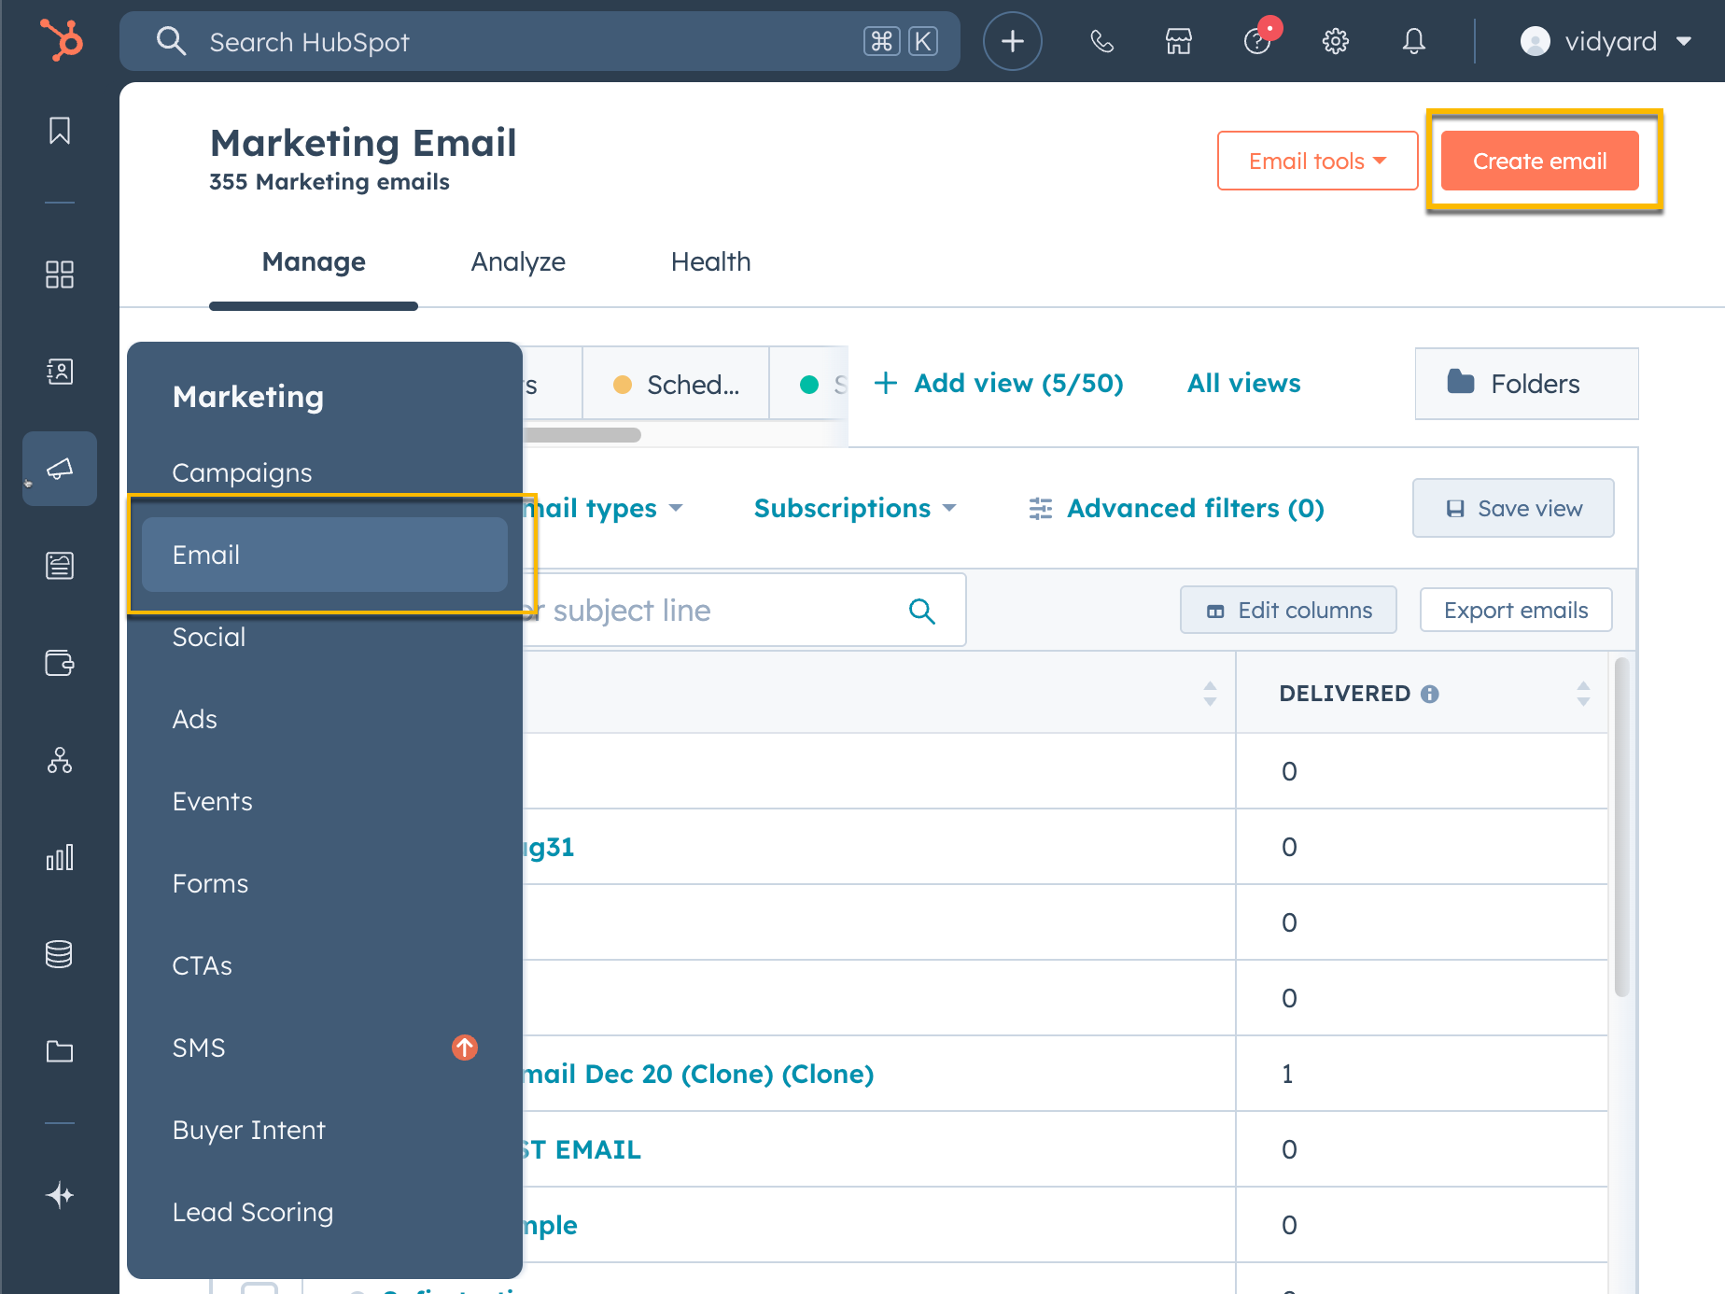Switch to the Analyze tab
Viewport: 1725px width, 1294px height.
tap(518, 262)
